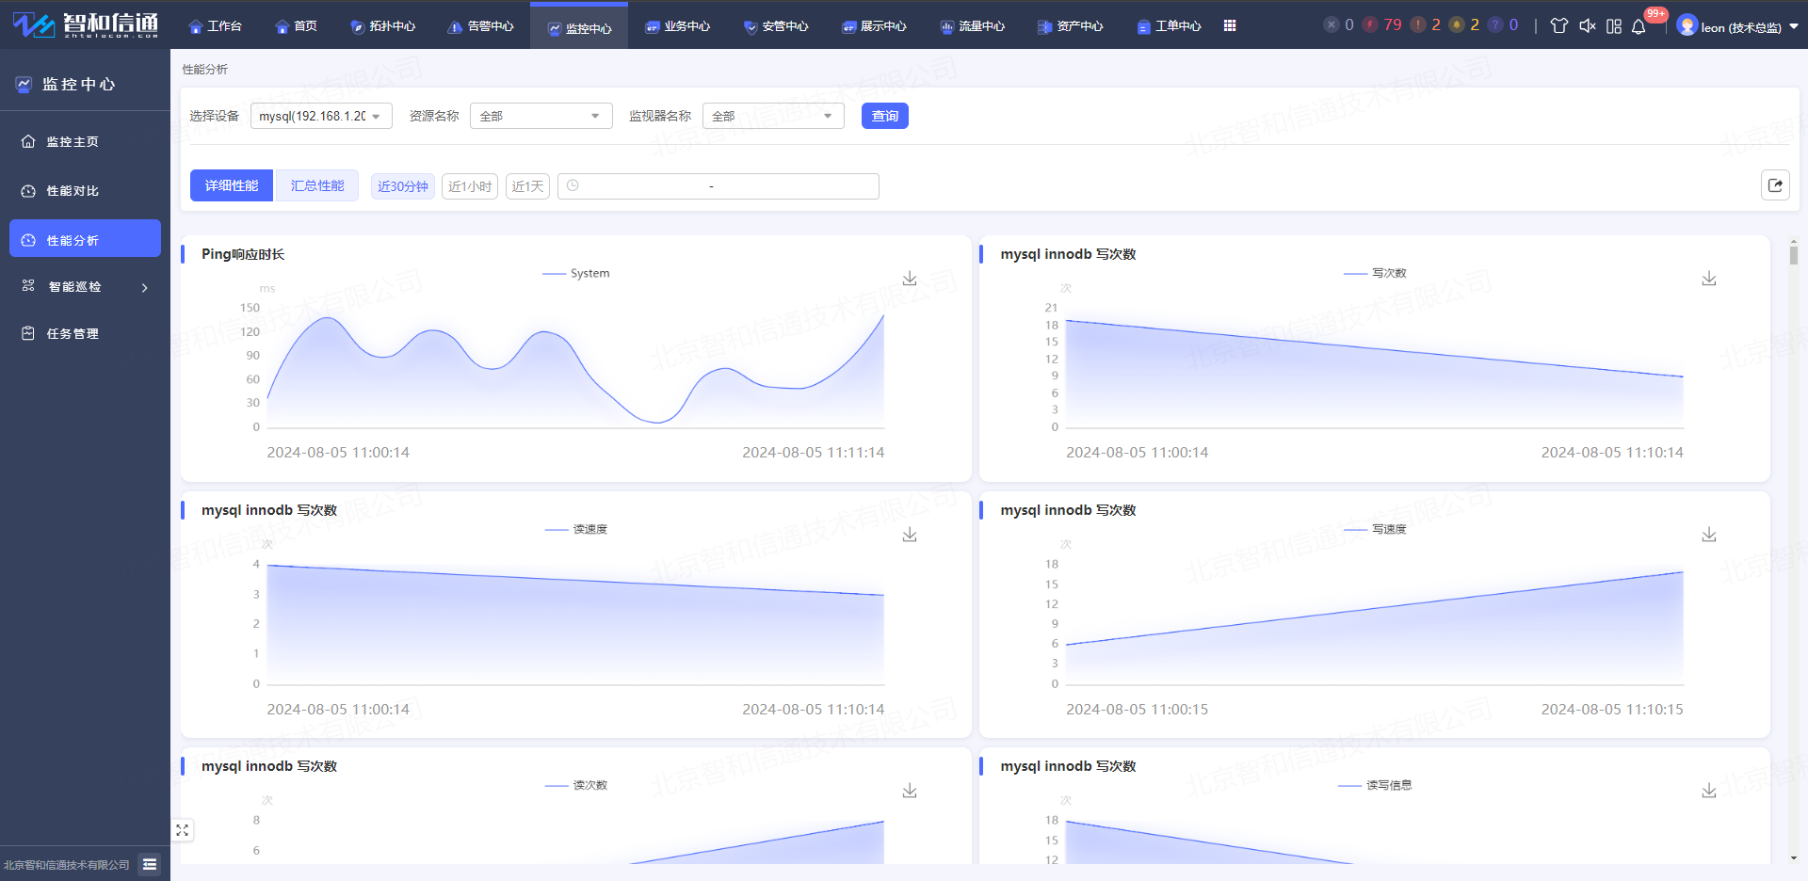Click the 性能分析 breadcrumb text

click(x=205, y=70)
